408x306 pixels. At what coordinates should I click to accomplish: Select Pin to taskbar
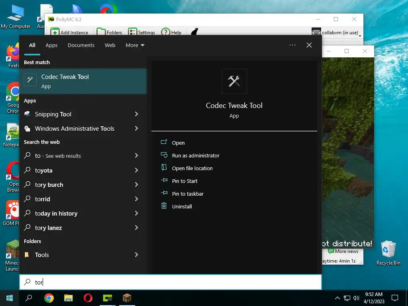pyautogui.click(x=188, y=194)
